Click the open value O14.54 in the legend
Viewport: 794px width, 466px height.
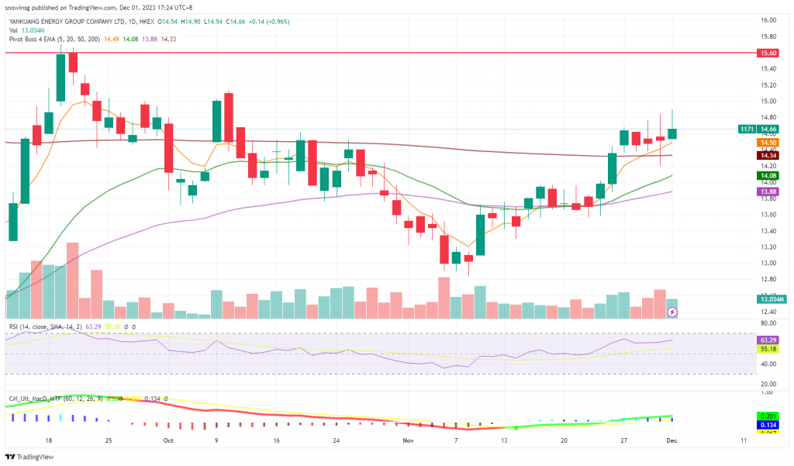(x=167, y=22)
